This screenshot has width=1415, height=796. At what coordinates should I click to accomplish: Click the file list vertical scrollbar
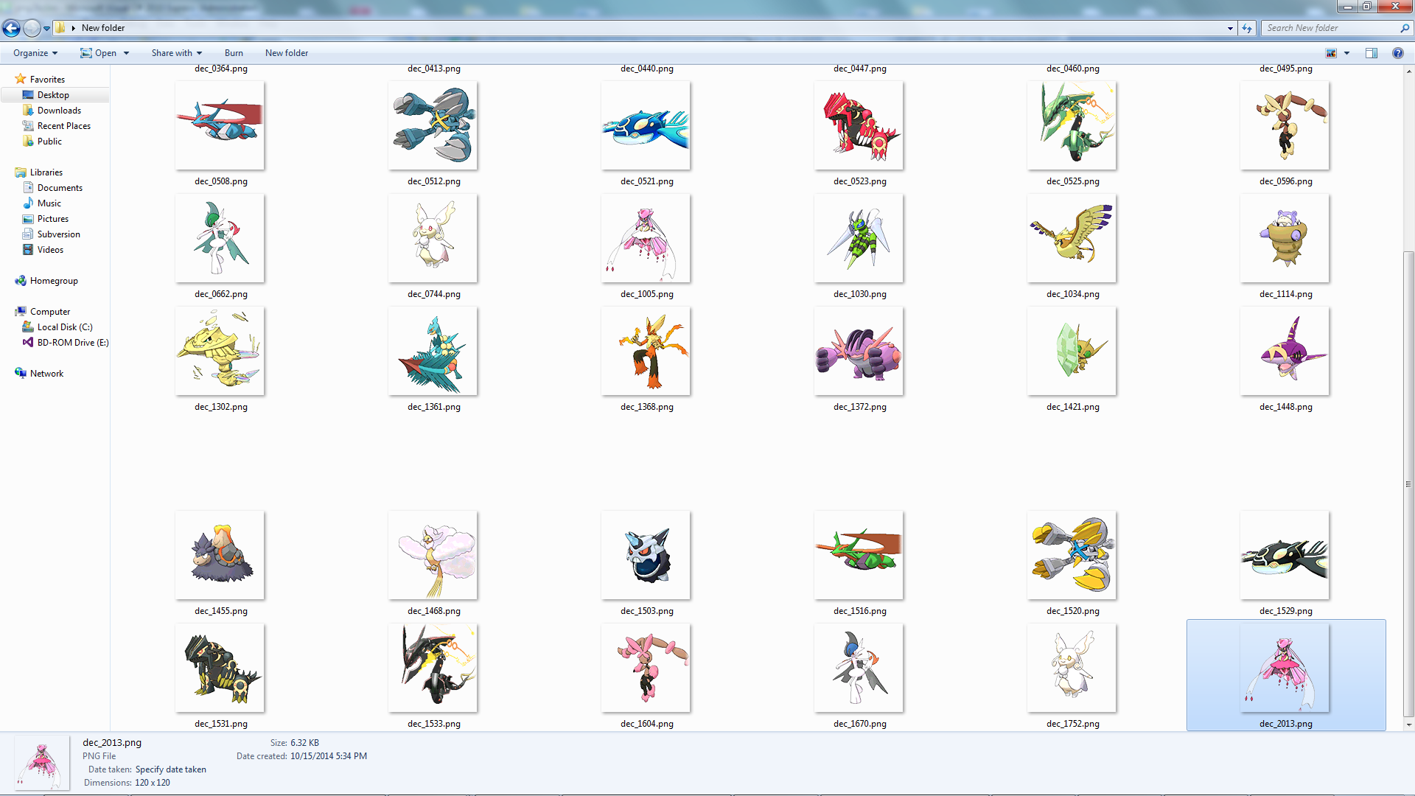pos(1408,483)
